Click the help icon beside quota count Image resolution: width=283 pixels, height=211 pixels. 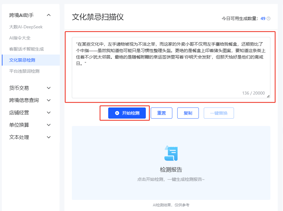tap(269, 18)
